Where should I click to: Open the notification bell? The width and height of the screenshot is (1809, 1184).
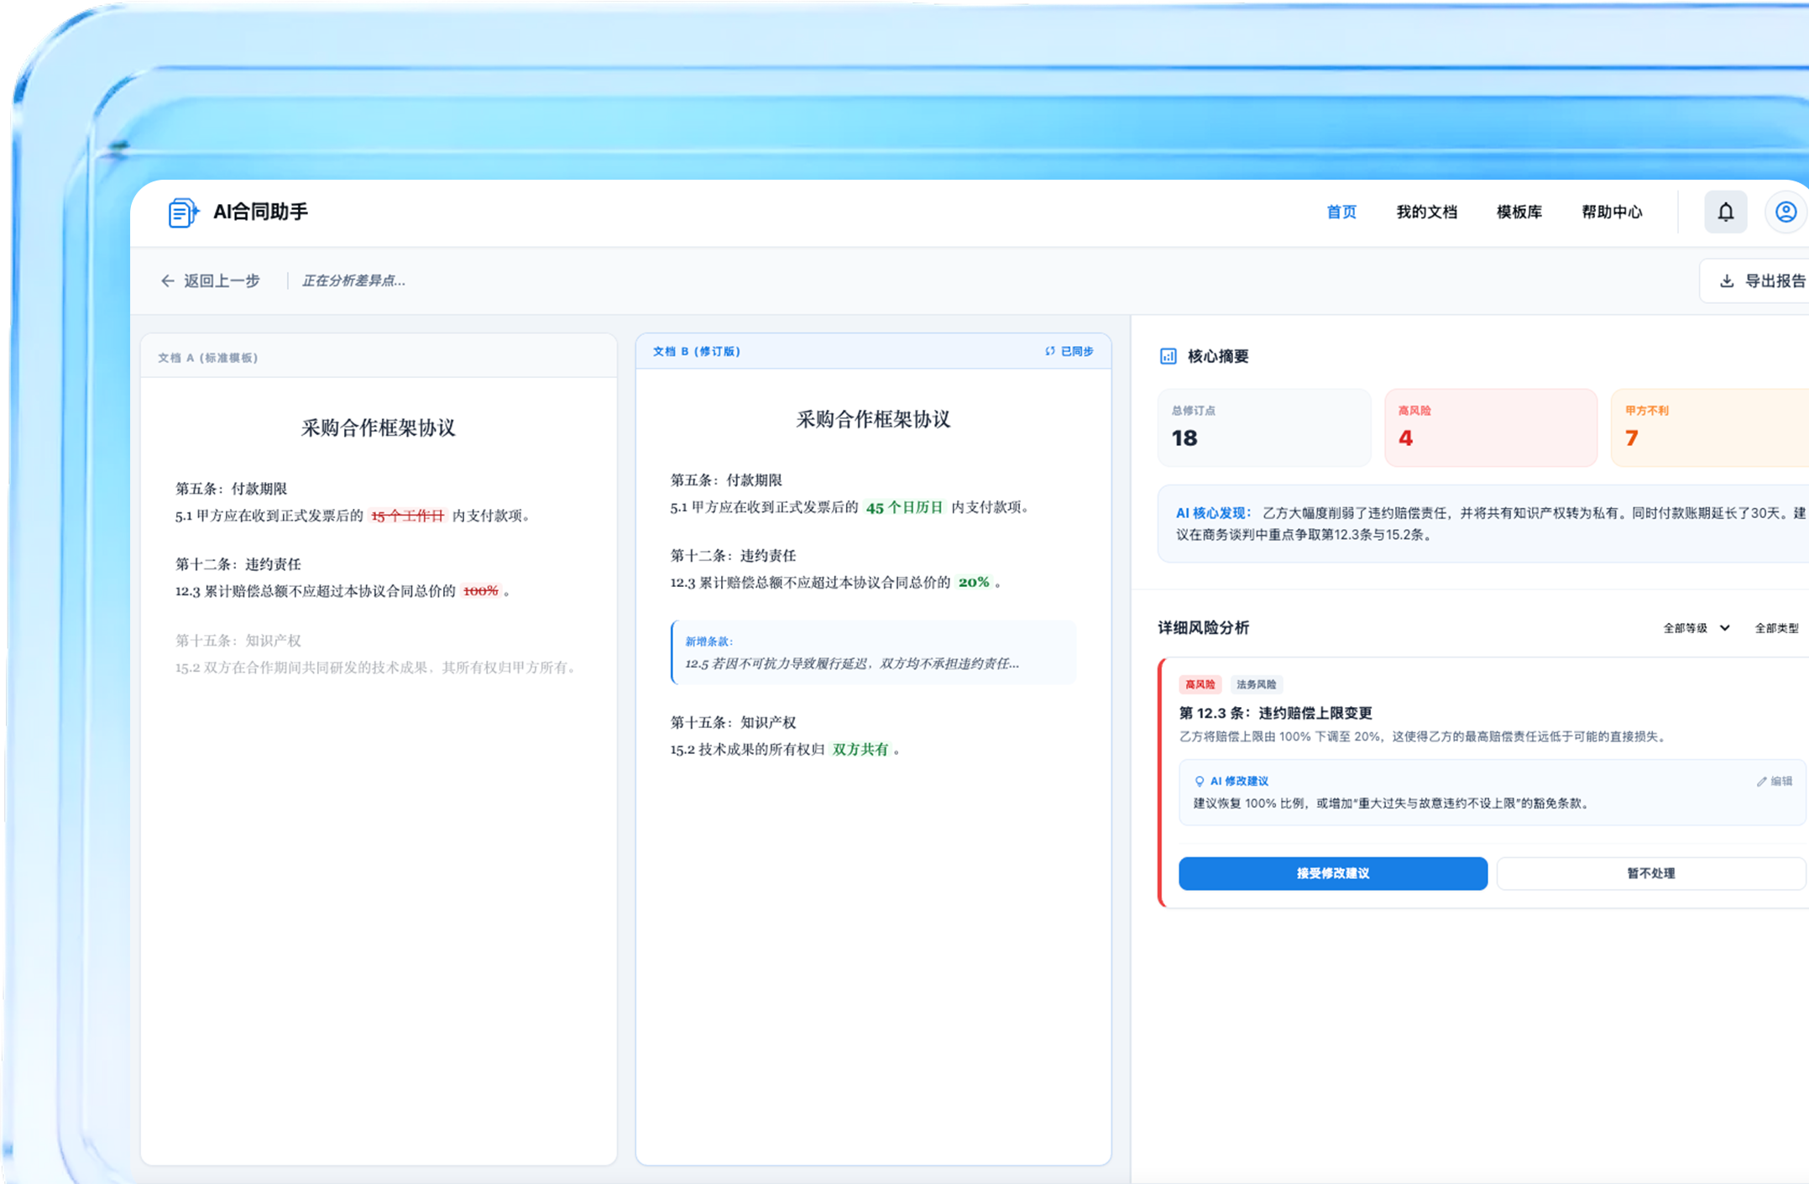point(1725,212)
